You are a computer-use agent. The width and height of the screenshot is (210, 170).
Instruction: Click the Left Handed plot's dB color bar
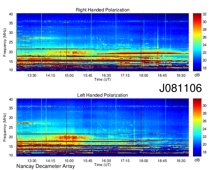[x=197, y=127]
